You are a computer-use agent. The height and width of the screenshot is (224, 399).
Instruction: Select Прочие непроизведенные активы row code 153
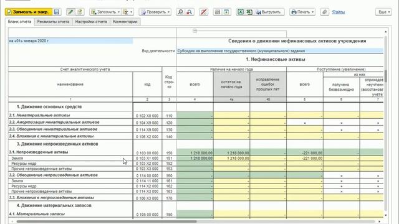click(70, 169)
